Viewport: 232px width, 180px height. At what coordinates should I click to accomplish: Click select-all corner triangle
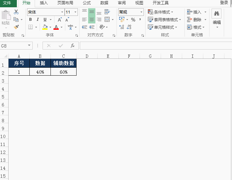click(x=6, y=56)
